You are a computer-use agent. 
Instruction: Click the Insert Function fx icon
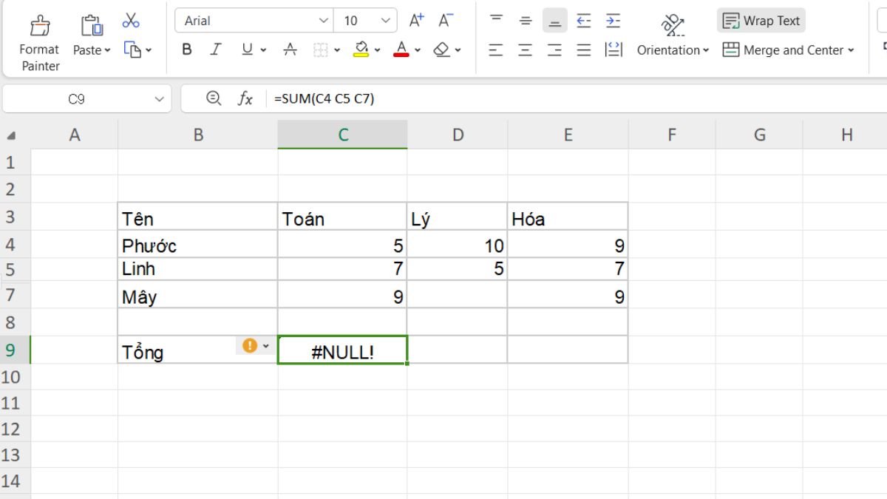245,98
